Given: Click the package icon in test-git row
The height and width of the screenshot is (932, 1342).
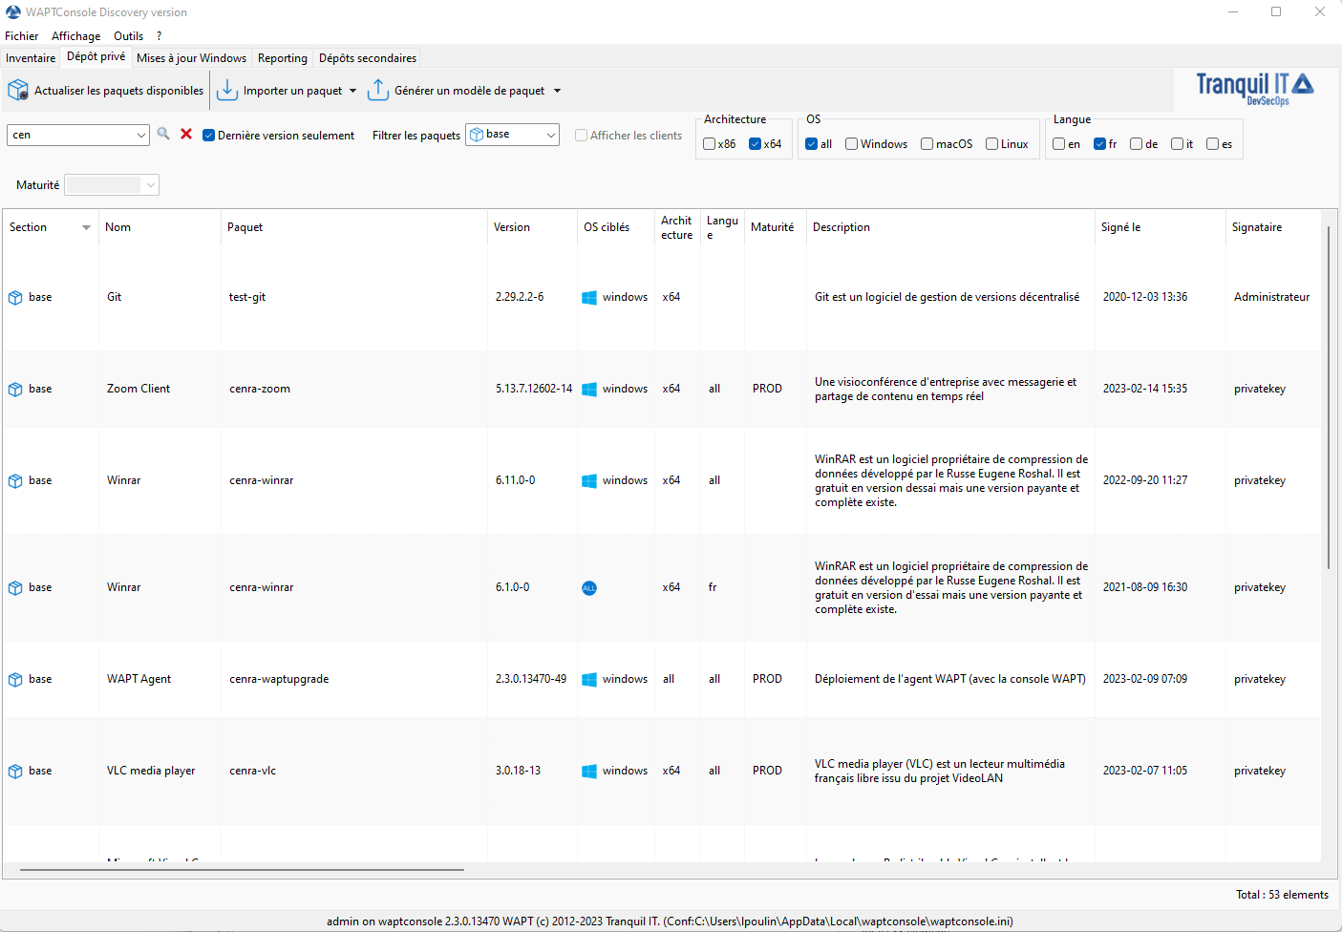Looking at the screenshot, I should [15, 297].
